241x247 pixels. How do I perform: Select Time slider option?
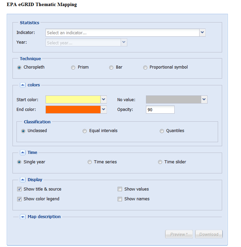click(x=160, y=162)
